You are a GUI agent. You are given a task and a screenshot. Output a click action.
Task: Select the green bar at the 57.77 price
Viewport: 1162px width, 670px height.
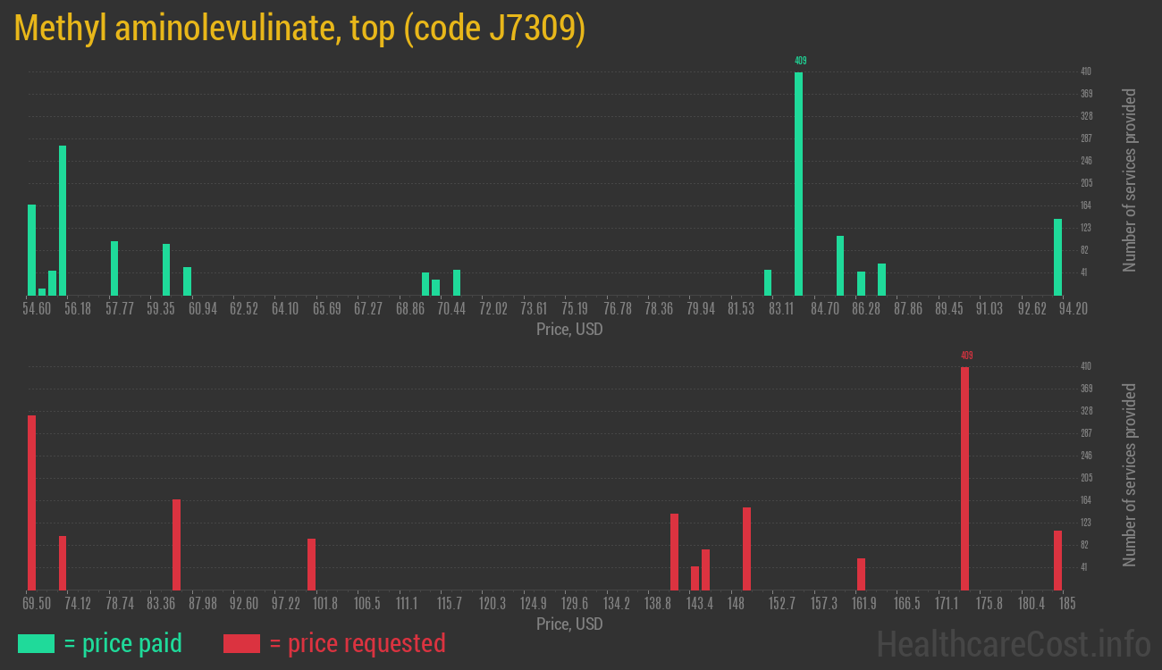coord(114,268)
